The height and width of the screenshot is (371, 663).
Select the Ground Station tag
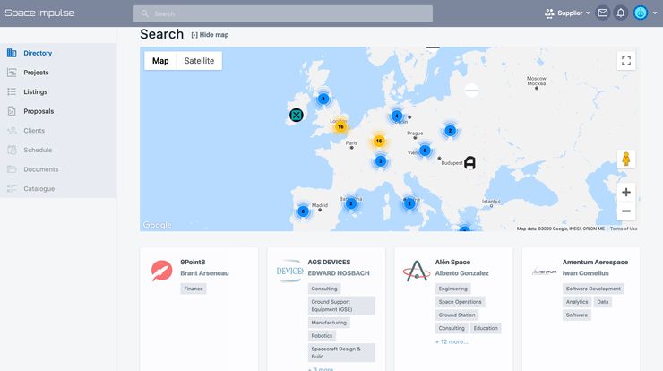tap(457, 315)
